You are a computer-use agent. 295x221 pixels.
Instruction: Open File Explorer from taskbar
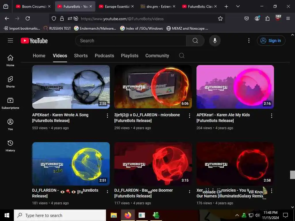pos(114,215)
